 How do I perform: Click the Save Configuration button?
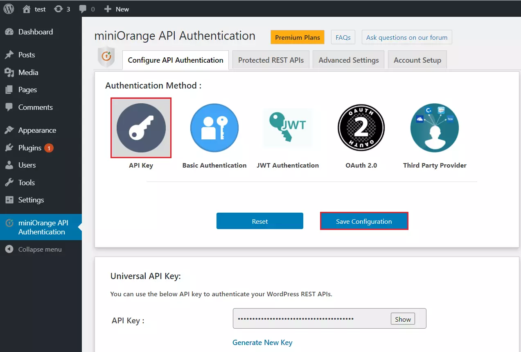[x=364, y=221]
